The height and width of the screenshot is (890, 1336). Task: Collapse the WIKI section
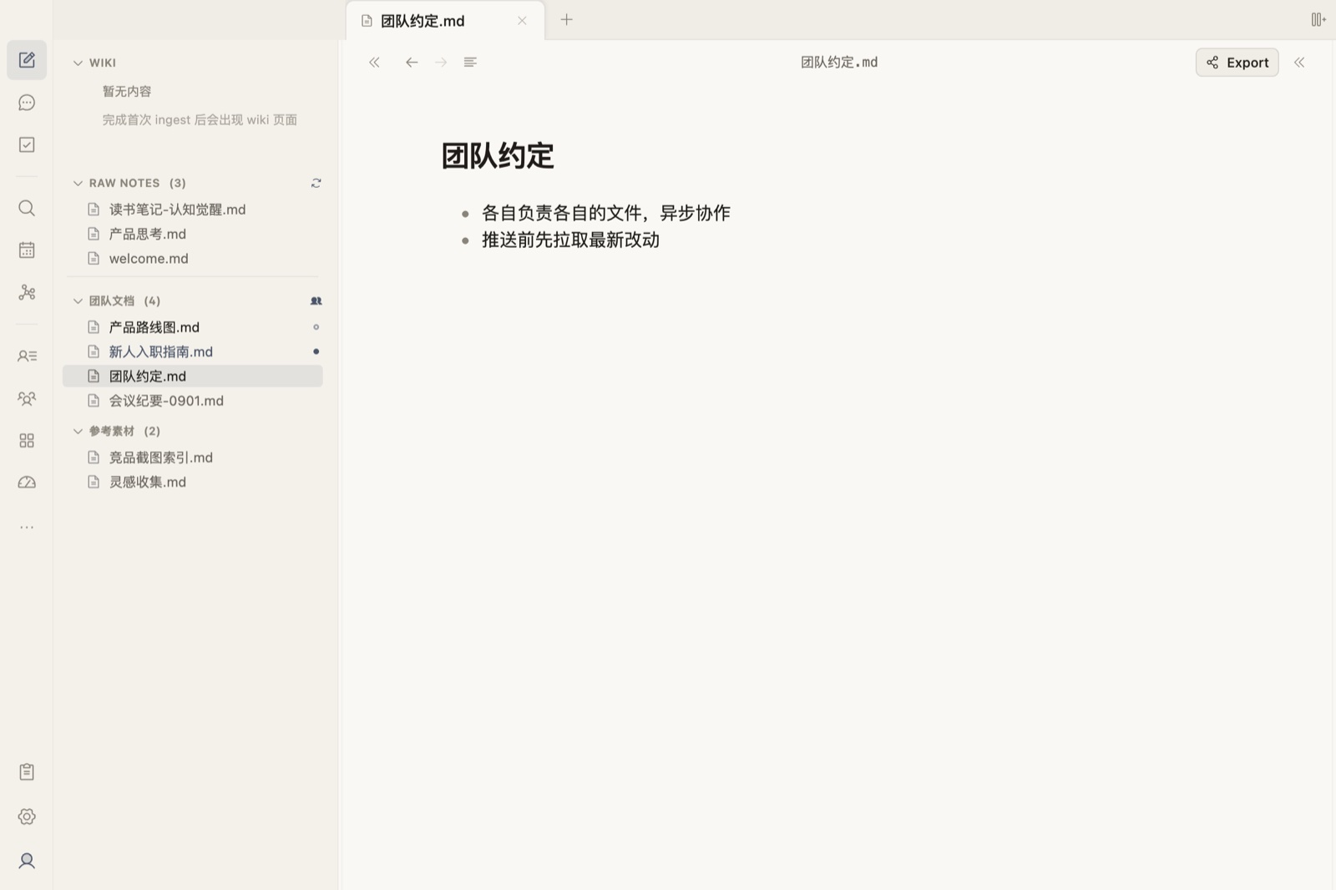78,63
